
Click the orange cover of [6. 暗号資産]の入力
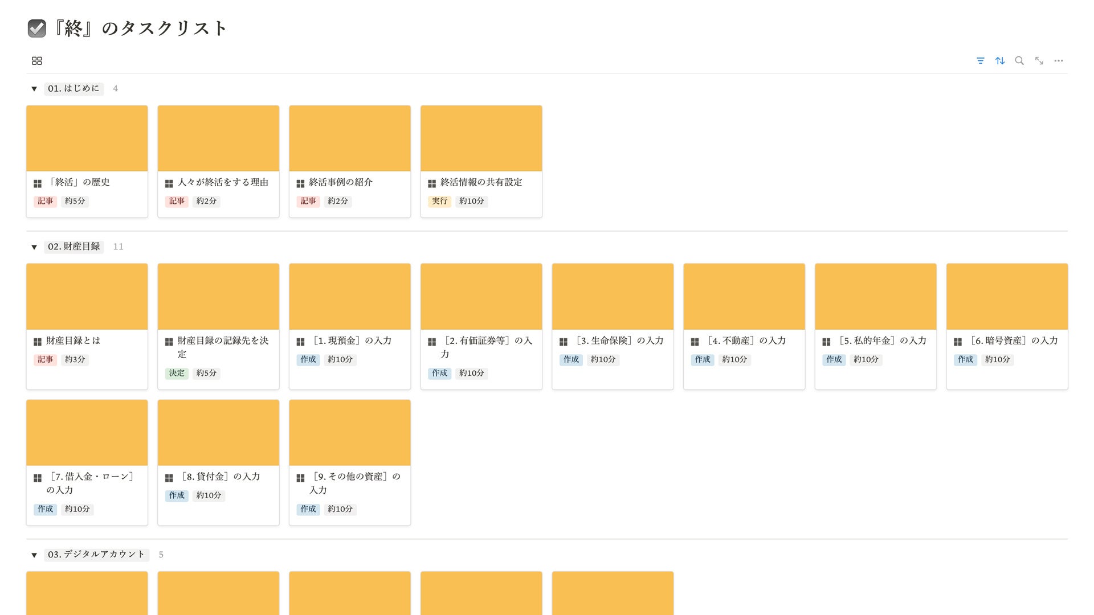coord(1007,296)
